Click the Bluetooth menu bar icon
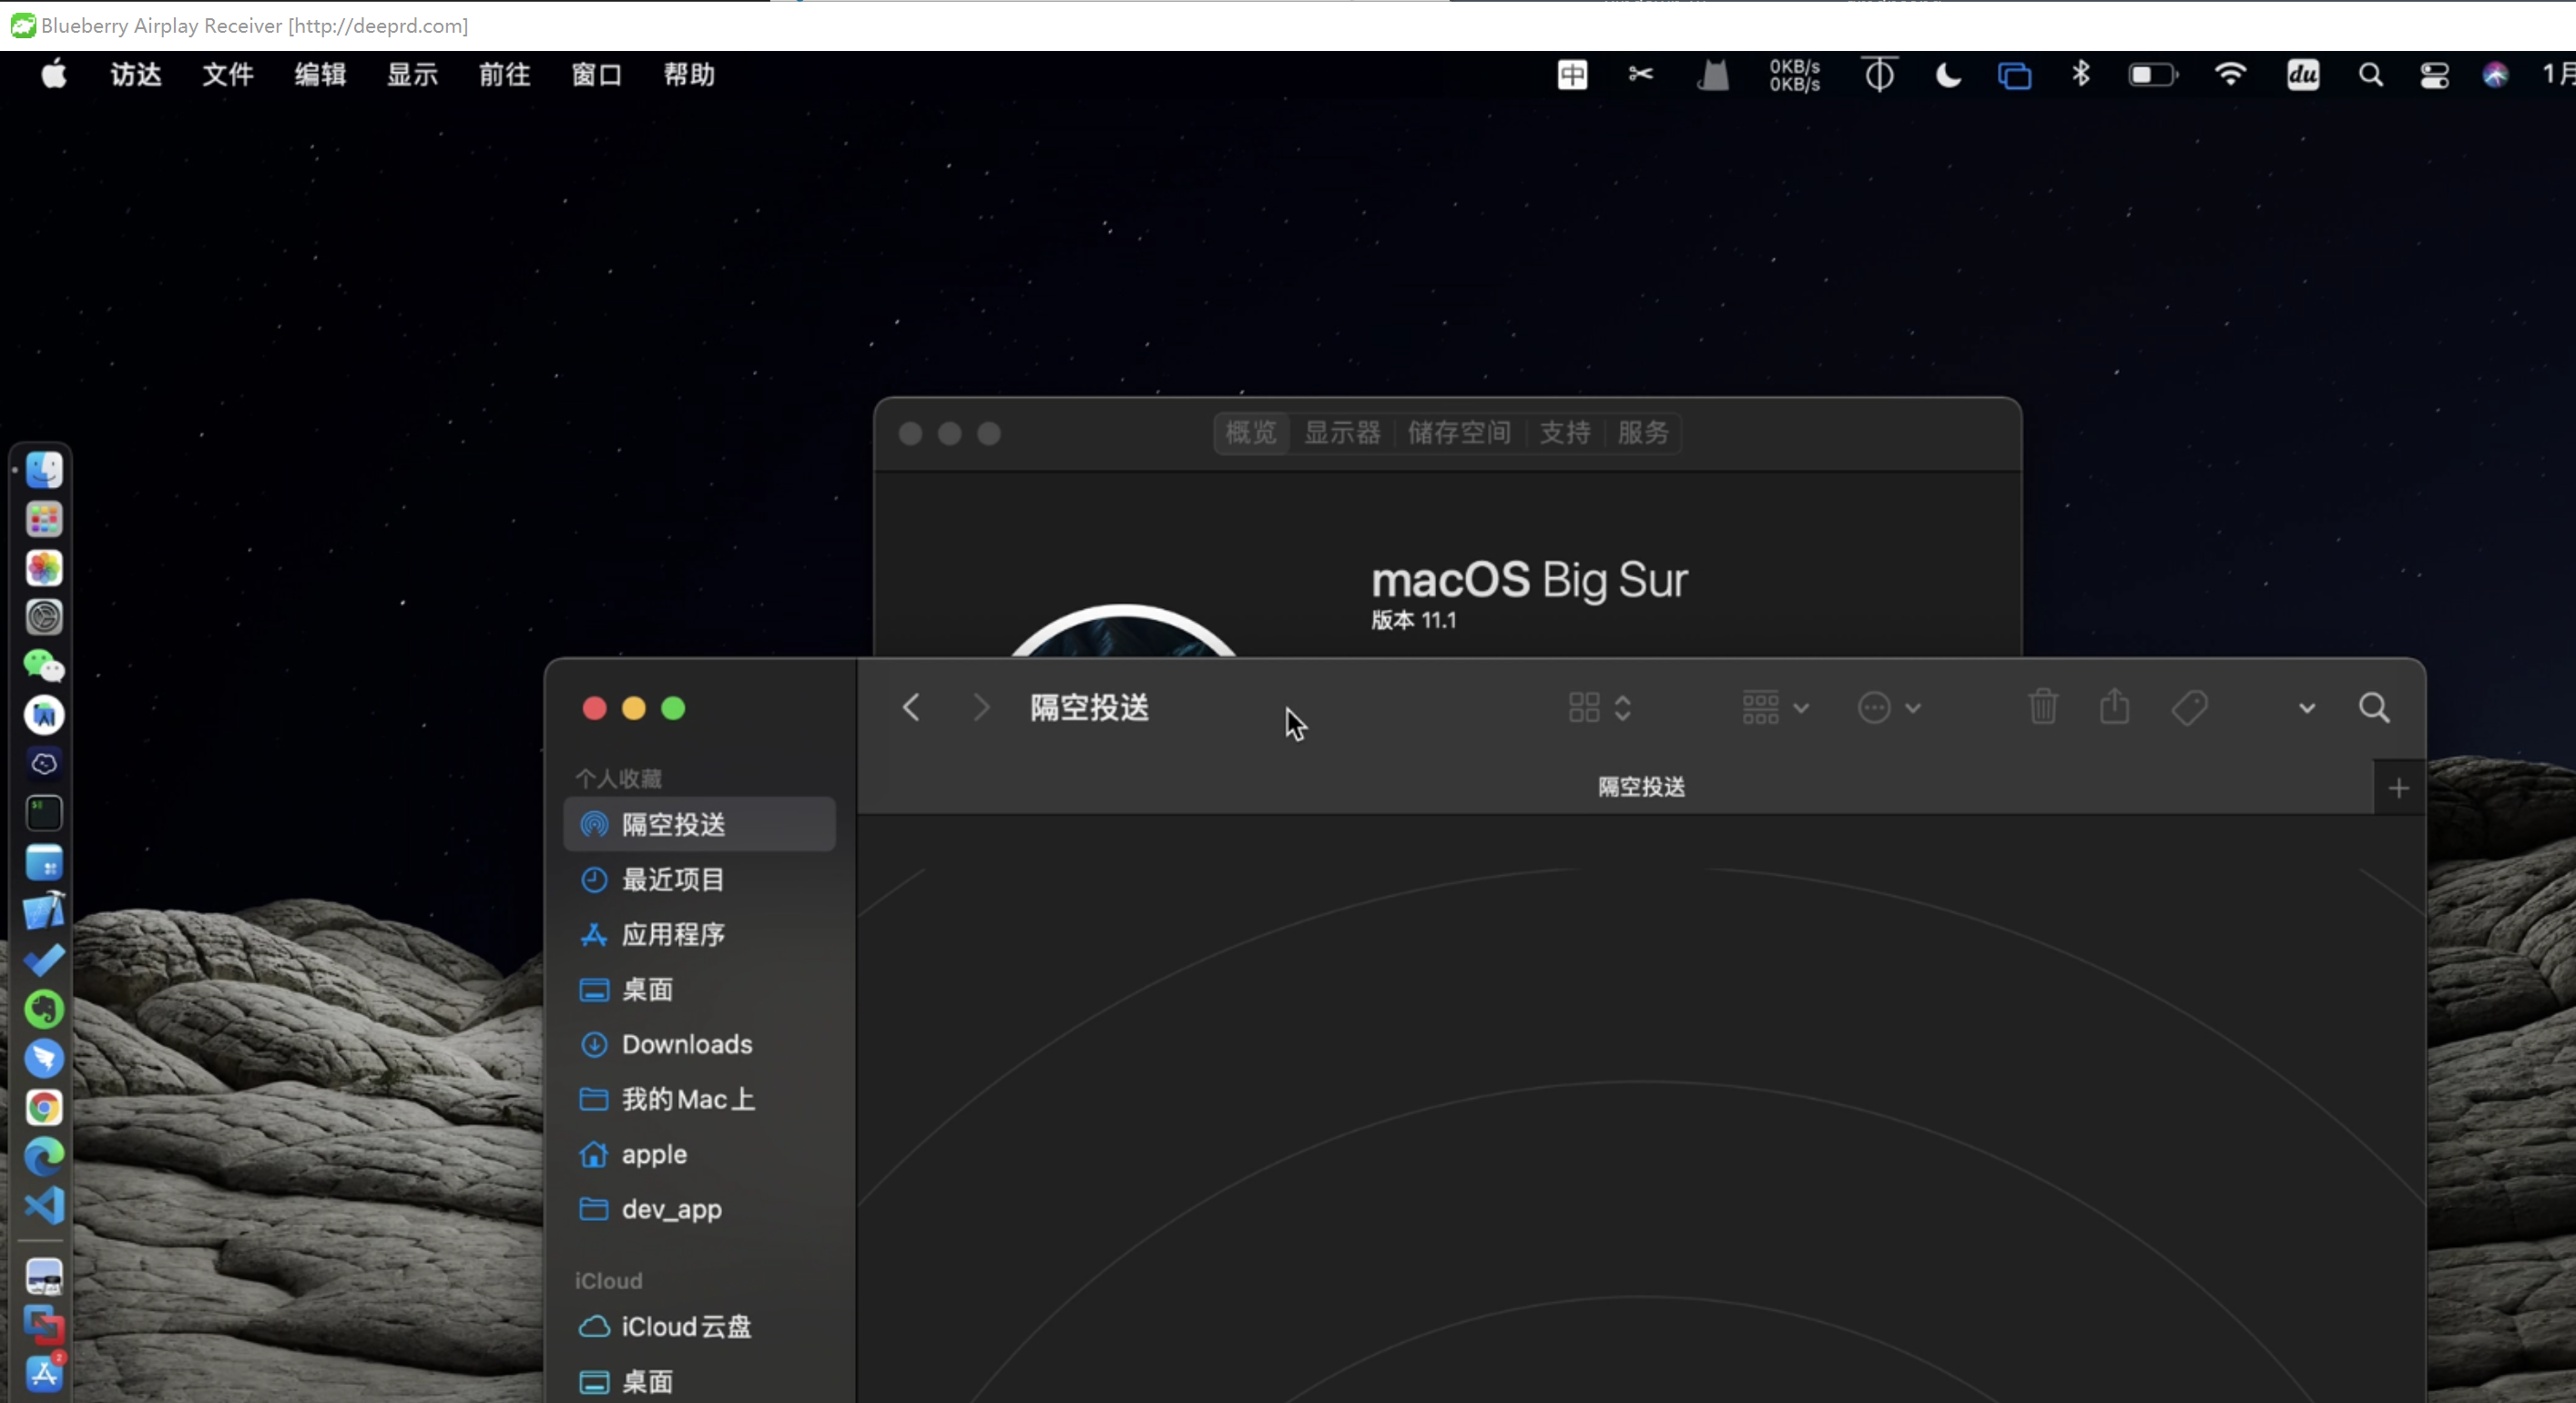Viewport: 2576px width, 1403px height. [2081, 74]
